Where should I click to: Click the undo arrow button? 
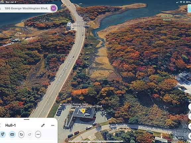pyautogui.click(x=21, y=134)
